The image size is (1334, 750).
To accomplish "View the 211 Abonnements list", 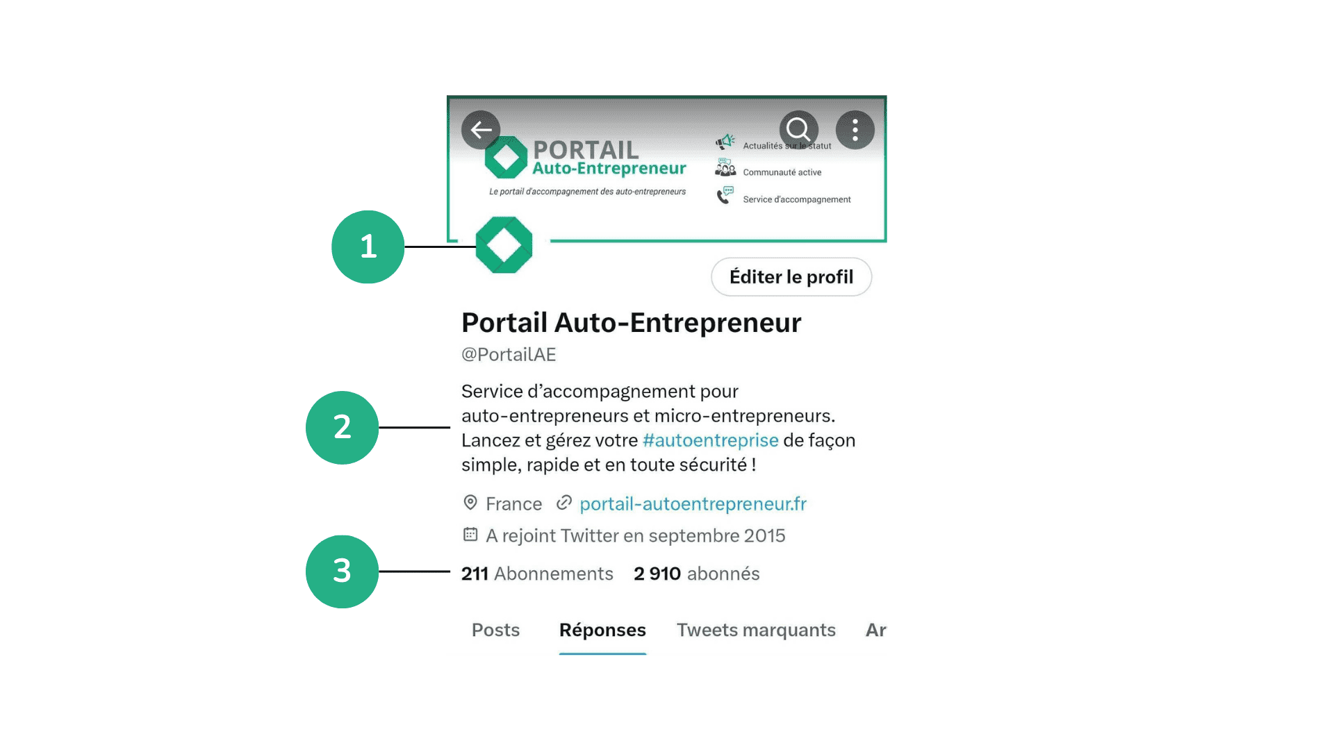I will [537, 574].
